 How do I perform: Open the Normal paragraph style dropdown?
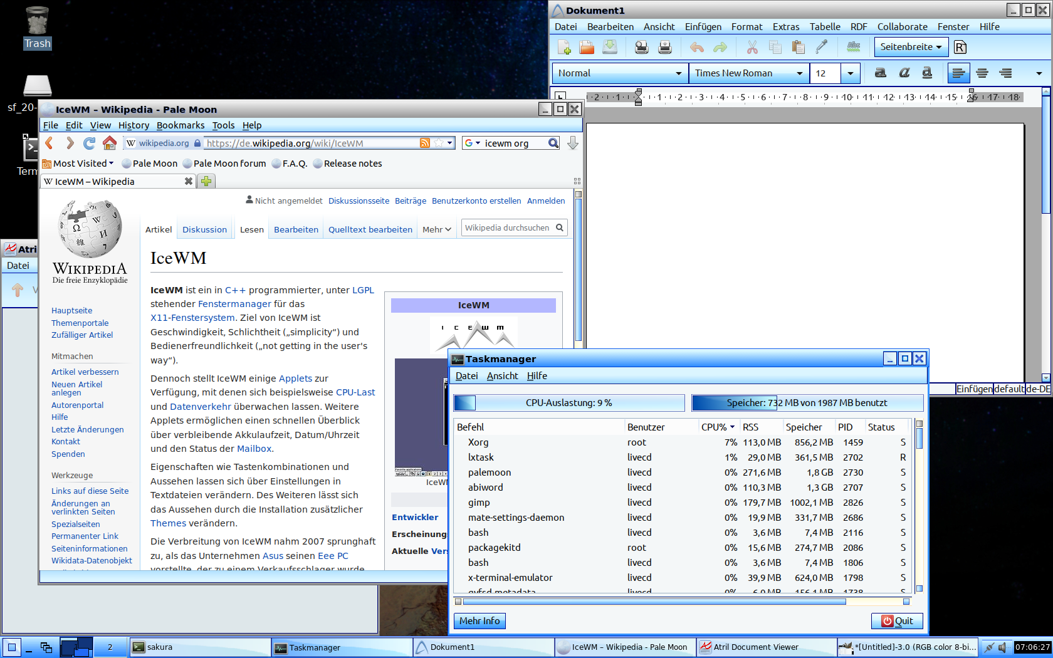click(620, 73)
